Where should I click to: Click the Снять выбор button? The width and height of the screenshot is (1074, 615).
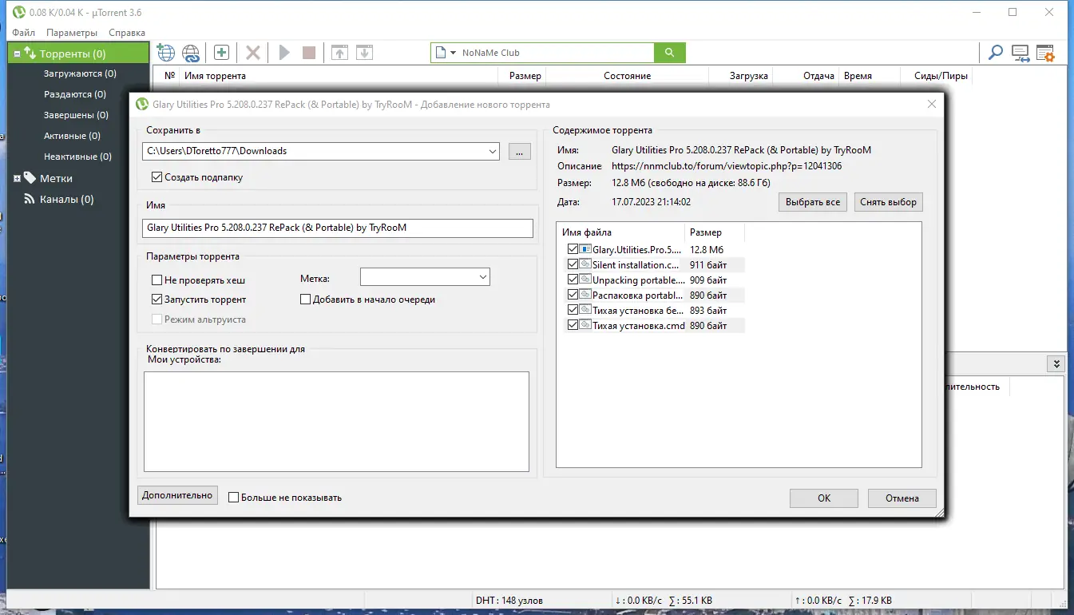pyautogui.click(x=889, y=202)
